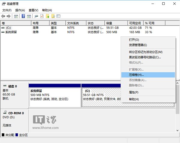Click the folder with green arrow icon

(x=47, y=16)
